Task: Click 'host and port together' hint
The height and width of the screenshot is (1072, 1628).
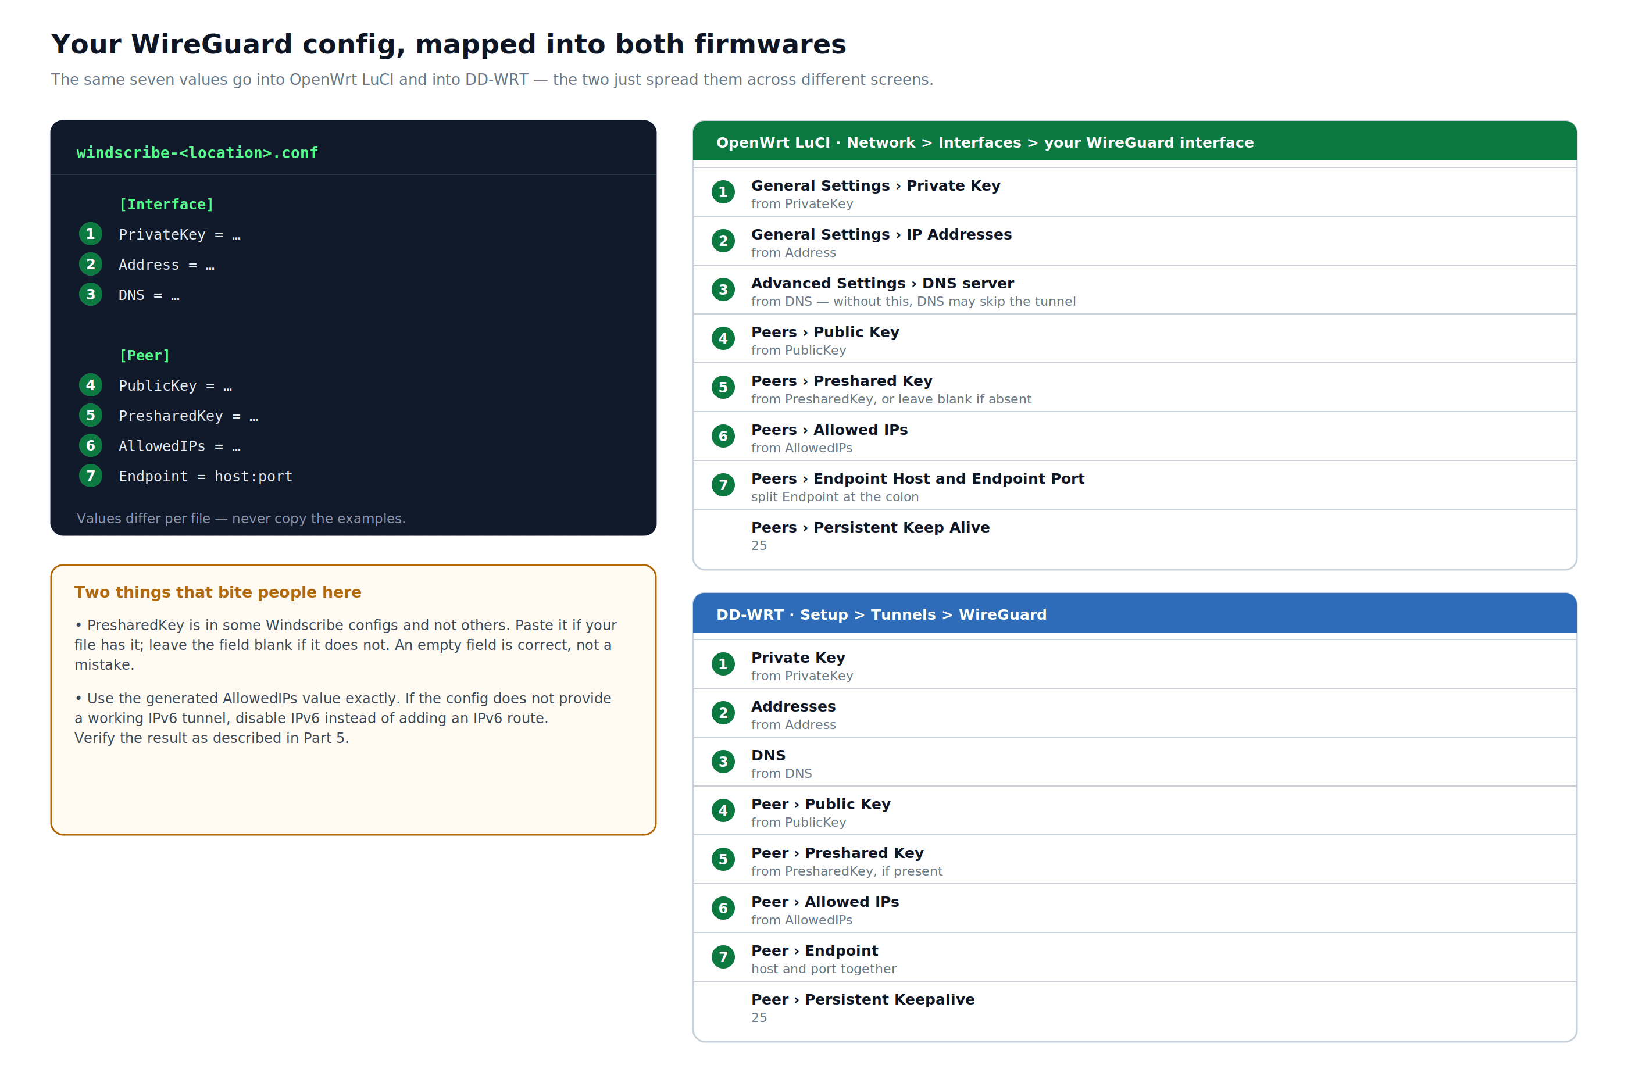Action: [x=823, y=969]
